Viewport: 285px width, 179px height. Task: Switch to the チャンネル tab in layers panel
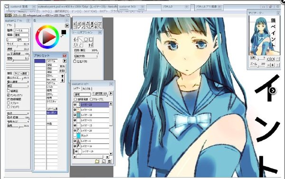pyautogui.click(x=86, y=89)
